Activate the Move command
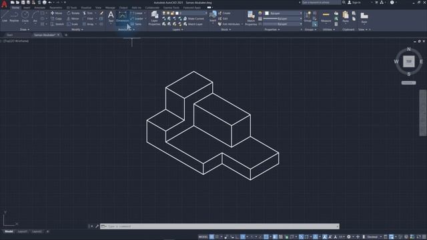Viewport: 427px width, 240px height. coord(56,13)
